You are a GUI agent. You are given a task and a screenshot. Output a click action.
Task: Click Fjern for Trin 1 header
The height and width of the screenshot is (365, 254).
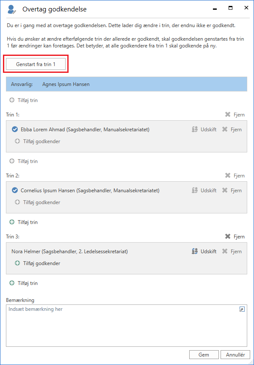coord(228,115)
